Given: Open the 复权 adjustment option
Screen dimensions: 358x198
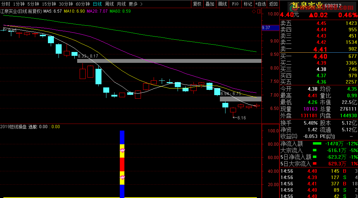Looking at the screenshot, I should pos(197,4).
